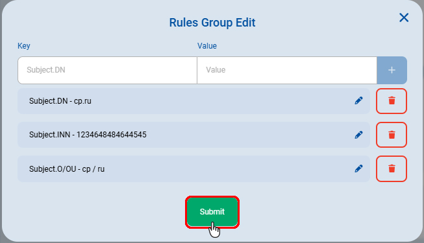Click the cp / ru value text
The width and height of the screenshot is (424, 243).
click(94, 169)
